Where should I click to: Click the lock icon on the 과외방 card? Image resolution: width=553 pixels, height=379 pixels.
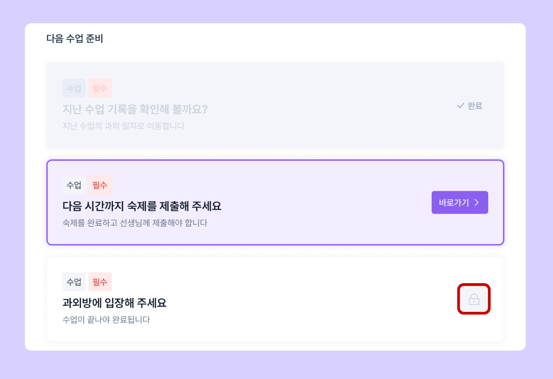coord(474,299)
